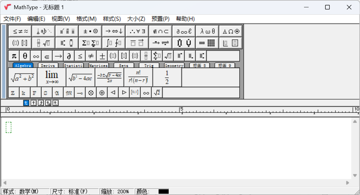Open the relational symbols palette
This screenshot has width=360, height=195.
(x=20, y=31)
